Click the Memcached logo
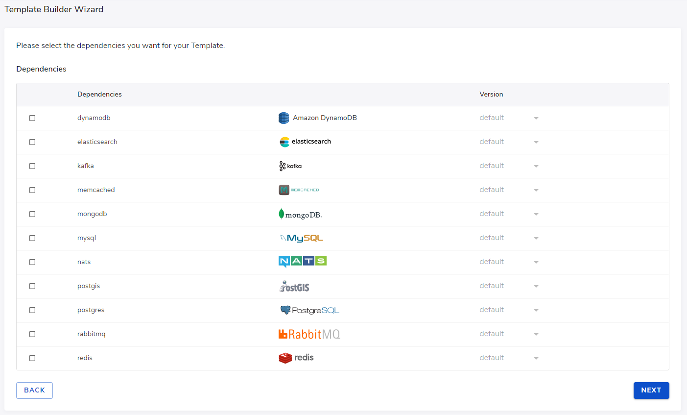Viewport: 687px width, 415px height. [x=299, y=190]
